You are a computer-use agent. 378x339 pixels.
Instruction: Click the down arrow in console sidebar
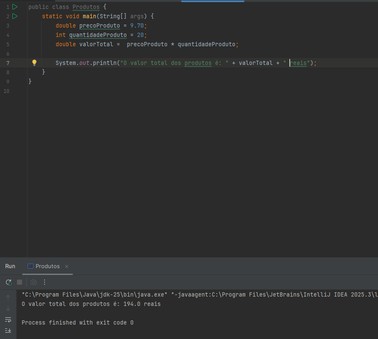8,308
